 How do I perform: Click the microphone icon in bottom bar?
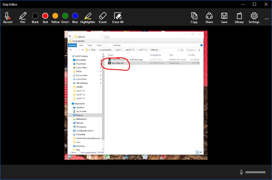tap(241, 172)
